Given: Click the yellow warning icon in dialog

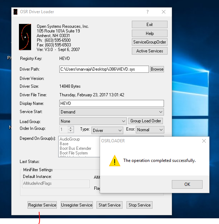Looking at the screenshot, I should (x=114, y=161).
